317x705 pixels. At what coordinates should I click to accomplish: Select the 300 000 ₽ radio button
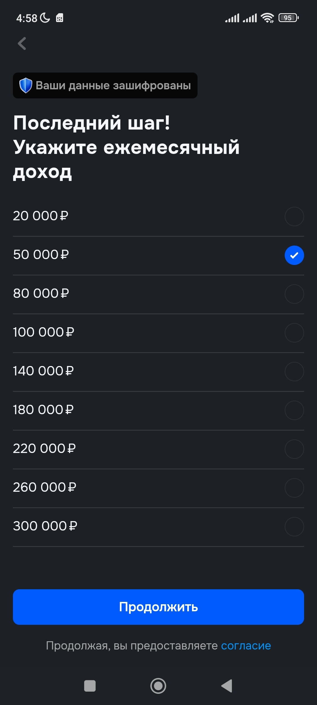[x=294, y=527]
